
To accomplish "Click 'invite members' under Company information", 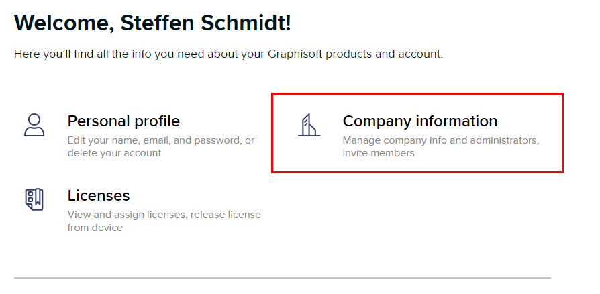I will click(379, 153).
